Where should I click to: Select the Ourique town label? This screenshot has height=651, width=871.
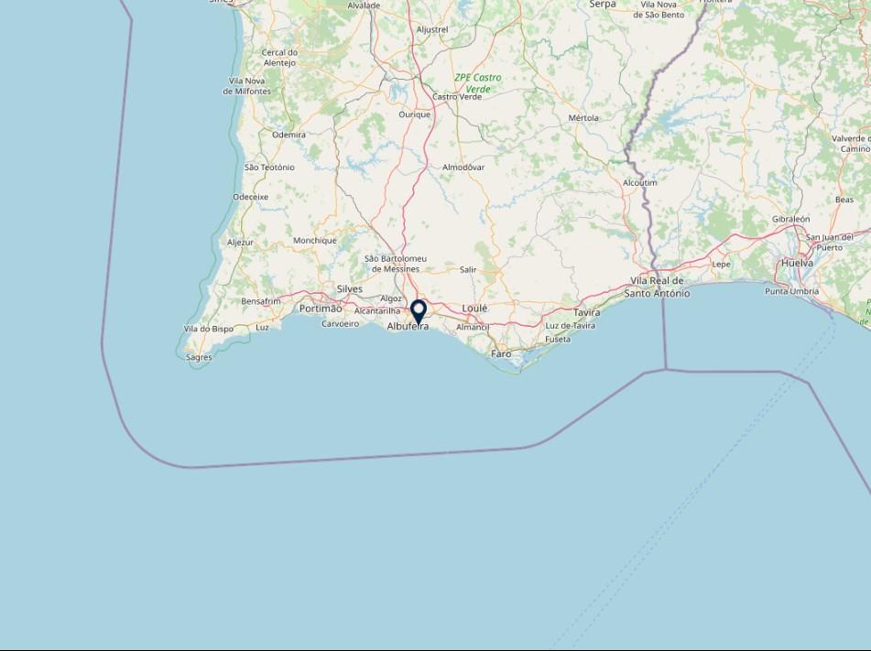click(414, 114)
